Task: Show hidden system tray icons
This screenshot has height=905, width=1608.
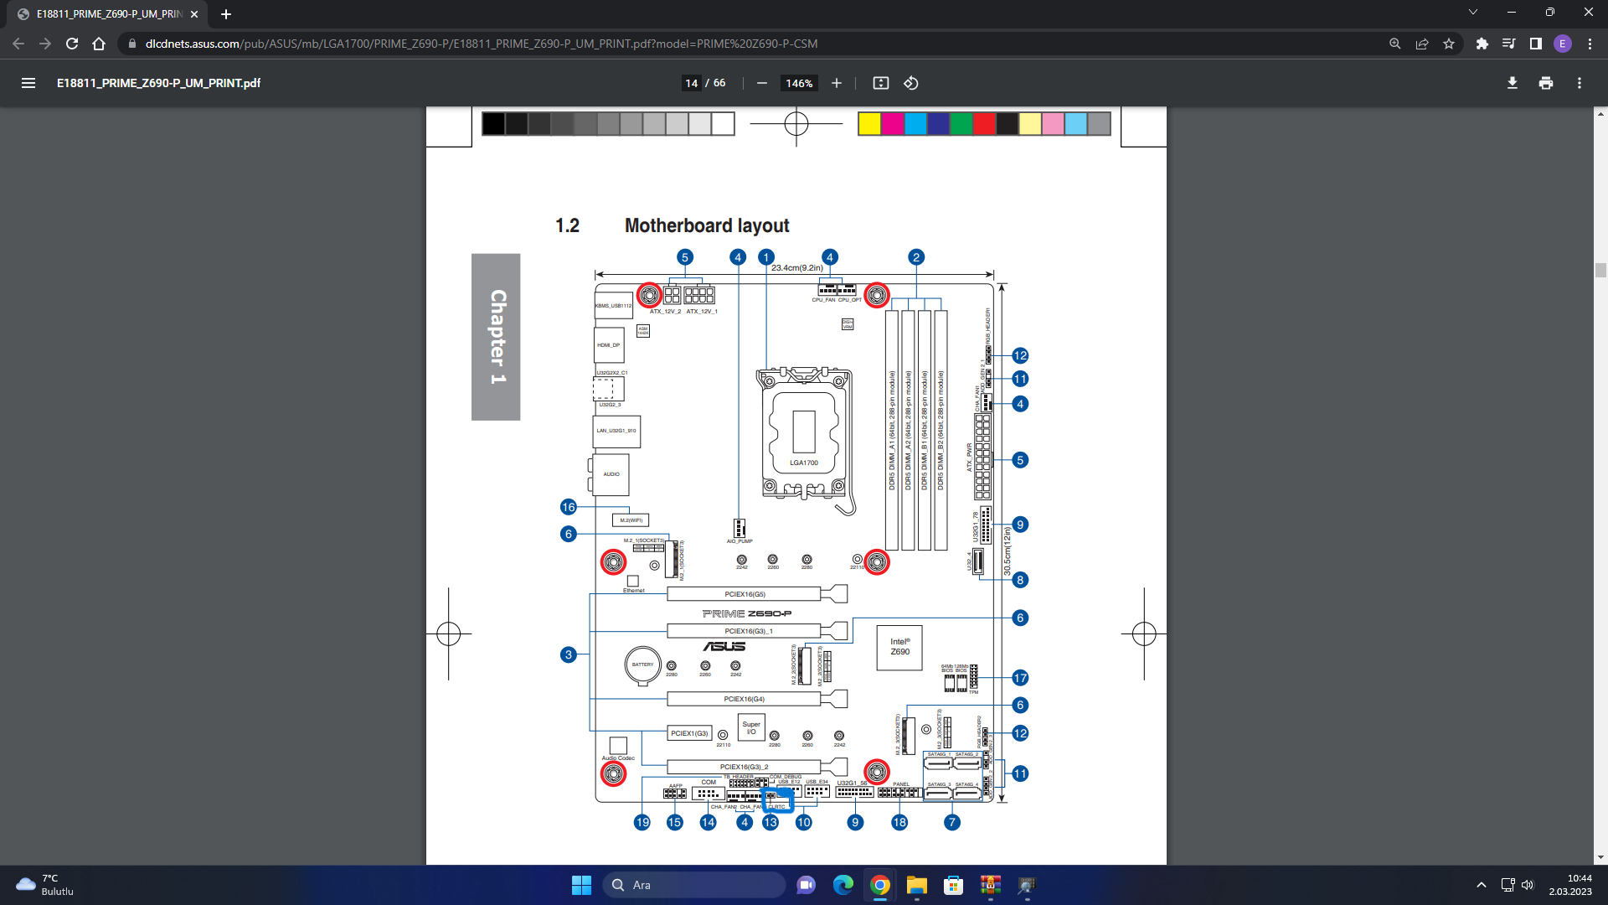Action: (x=1481, y=885)
